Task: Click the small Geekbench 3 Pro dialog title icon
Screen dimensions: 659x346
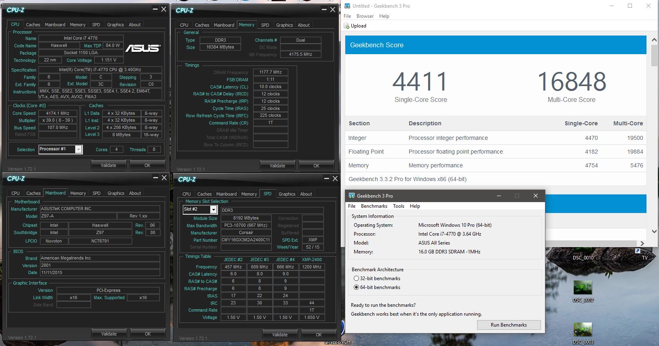Action: point(352,196)
